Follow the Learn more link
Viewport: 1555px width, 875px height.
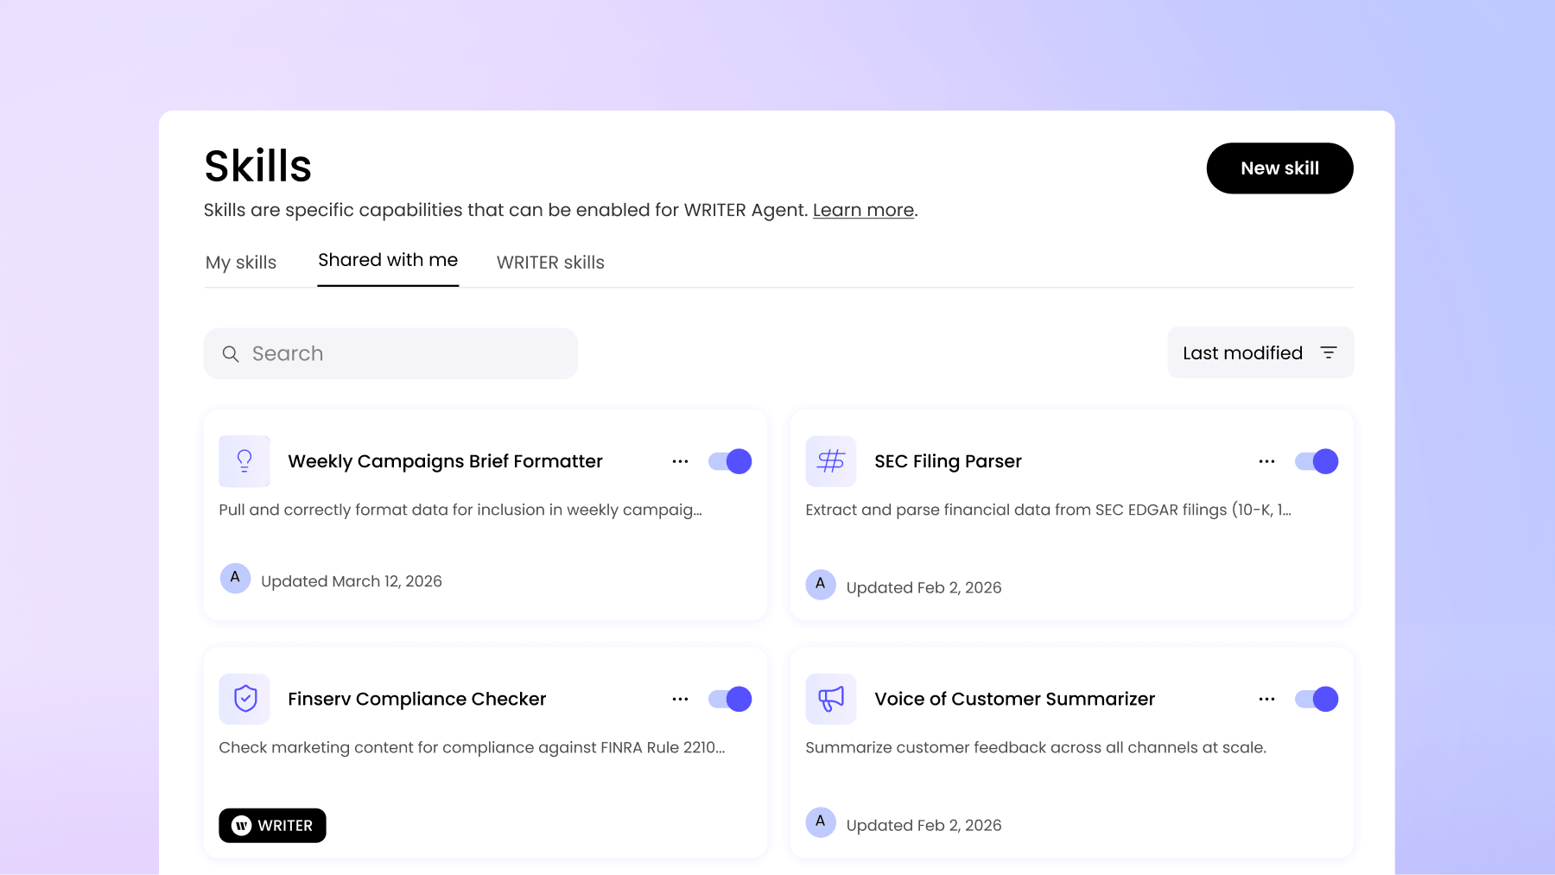[x=863, y=210]
